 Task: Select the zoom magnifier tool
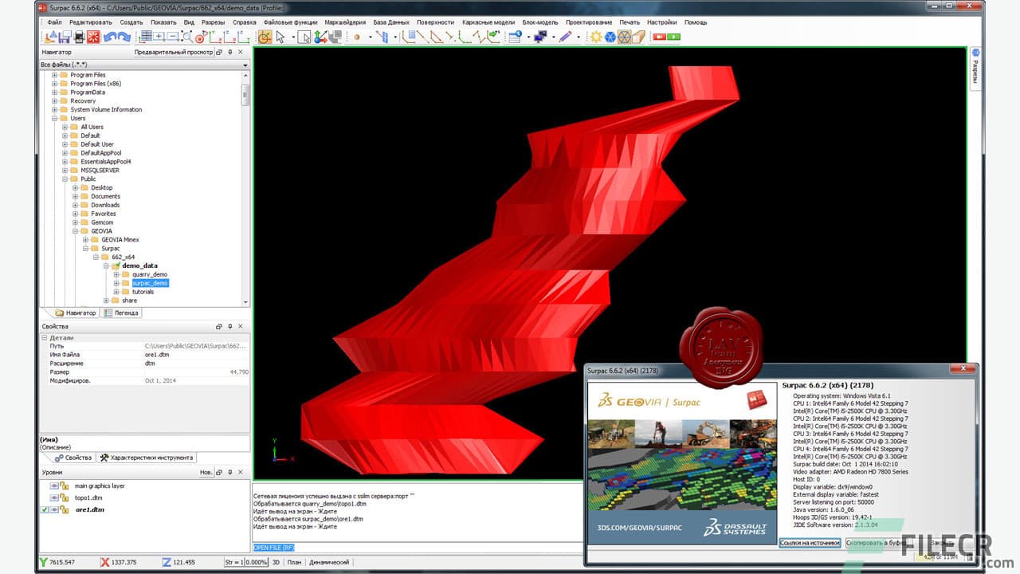[186, 36]
